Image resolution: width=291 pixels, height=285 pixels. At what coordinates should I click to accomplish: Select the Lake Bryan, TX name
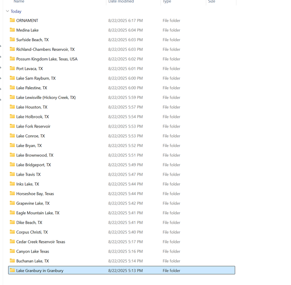[x=29, y=146]
